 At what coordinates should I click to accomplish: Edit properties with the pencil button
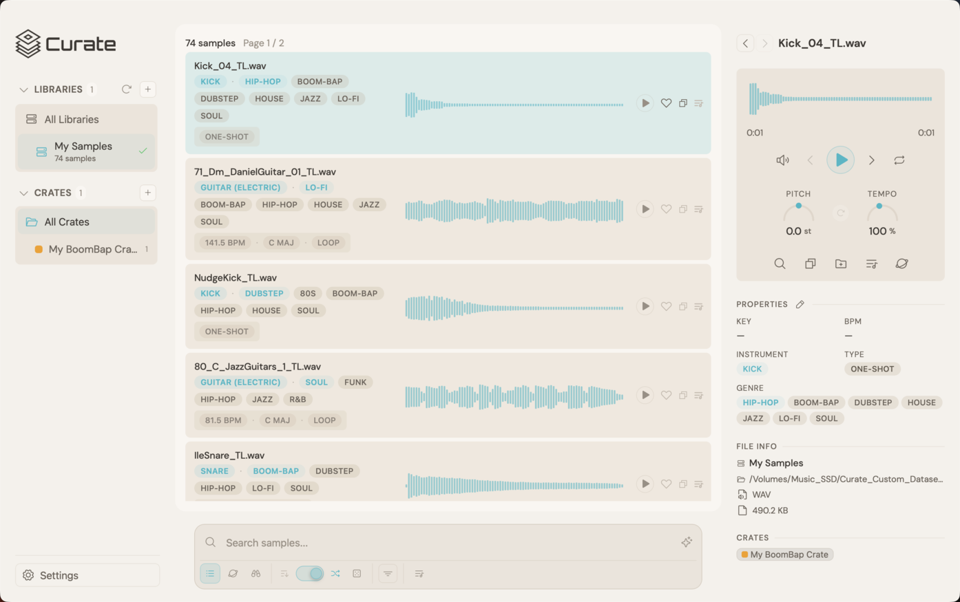[800, 303]
